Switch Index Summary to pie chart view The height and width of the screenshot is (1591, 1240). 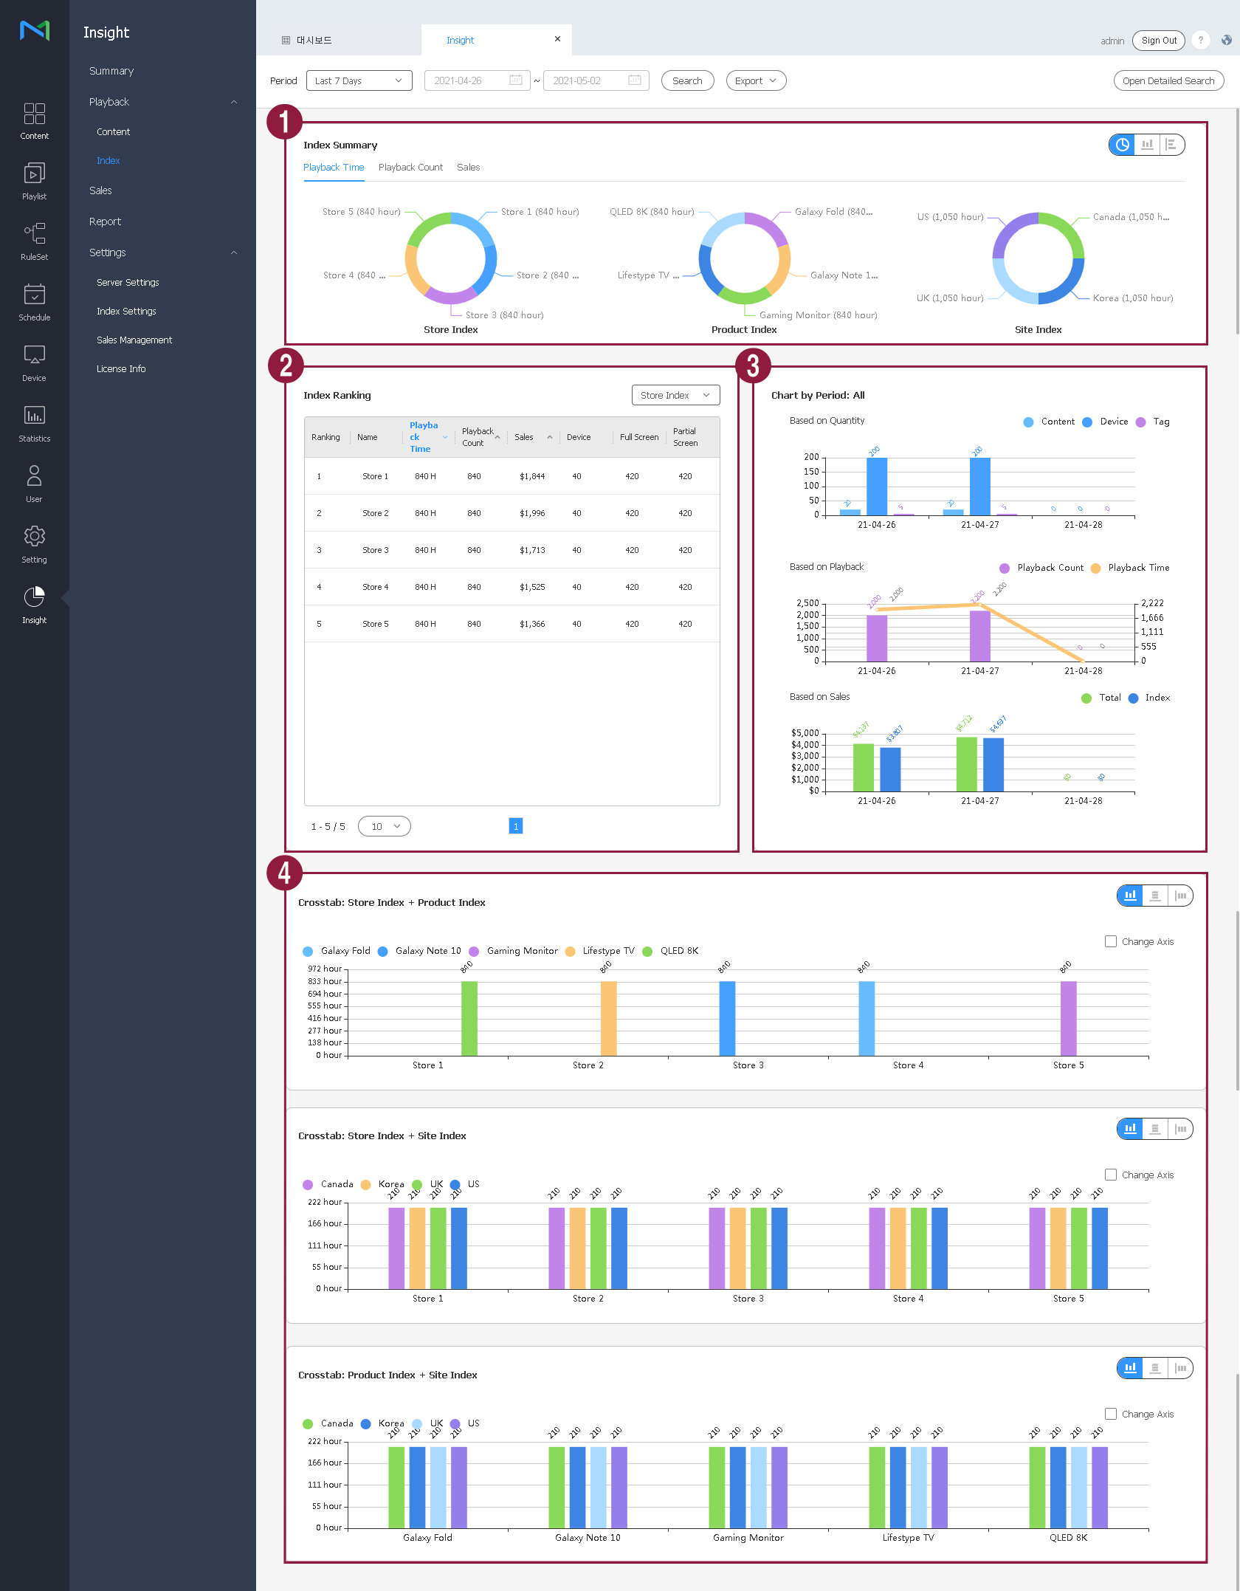click(x=1122, y=145)
